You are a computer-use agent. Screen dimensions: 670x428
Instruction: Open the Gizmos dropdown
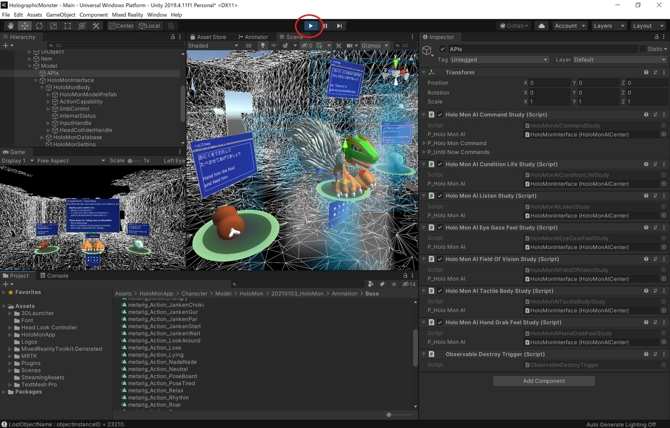point(374,46)
